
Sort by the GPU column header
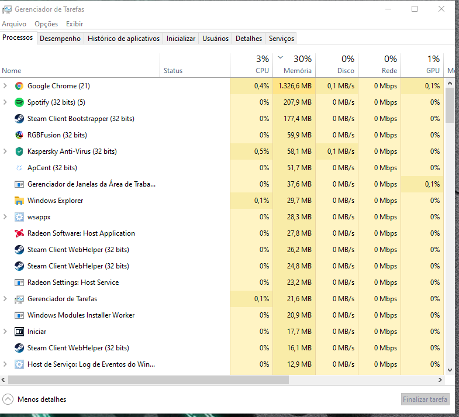coord(422,66)
